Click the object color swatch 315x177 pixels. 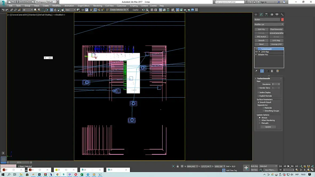coord(282,19)
